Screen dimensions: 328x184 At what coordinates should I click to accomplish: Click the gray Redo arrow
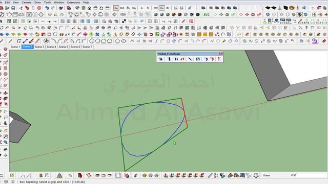[53, 8]
